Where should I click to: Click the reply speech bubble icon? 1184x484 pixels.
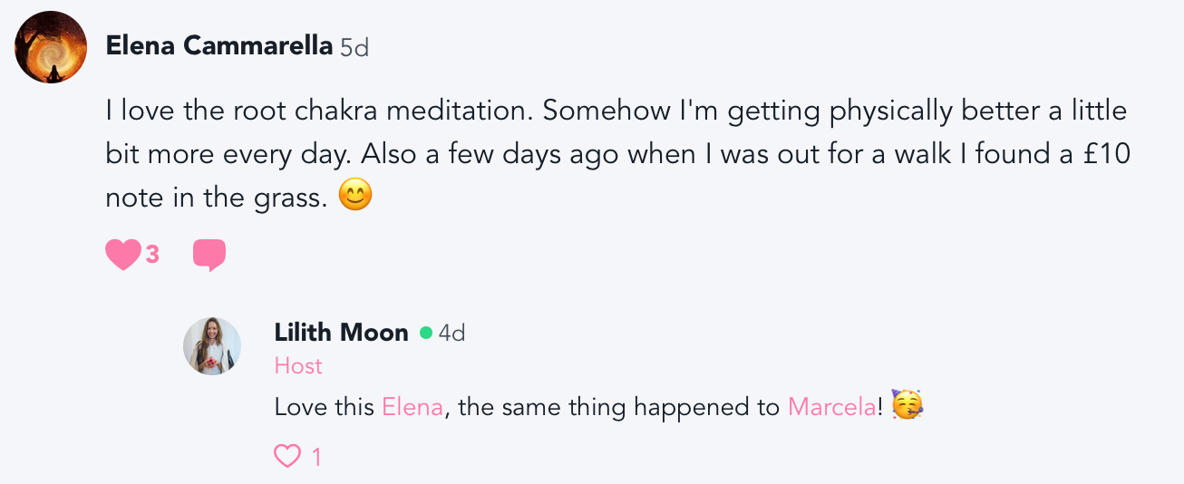click(209, 255)
